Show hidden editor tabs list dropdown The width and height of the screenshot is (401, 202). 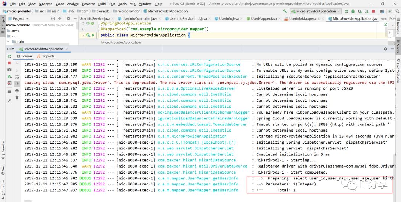click(383, 19)
